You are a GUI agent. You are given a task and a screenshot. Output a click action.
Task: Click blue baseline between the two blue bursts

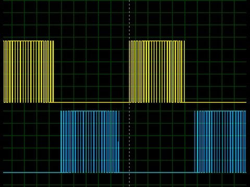tap(157, 172)
